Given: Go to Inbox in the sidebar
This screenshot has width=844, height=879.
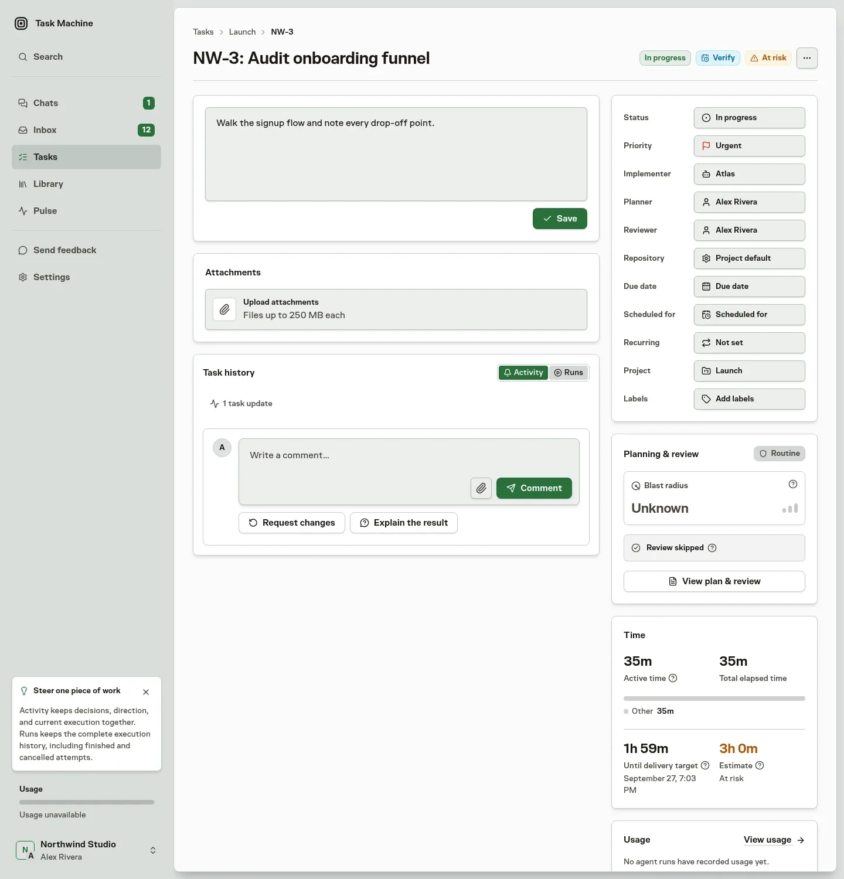Looking at the screenshot, I should pos(86,130).
